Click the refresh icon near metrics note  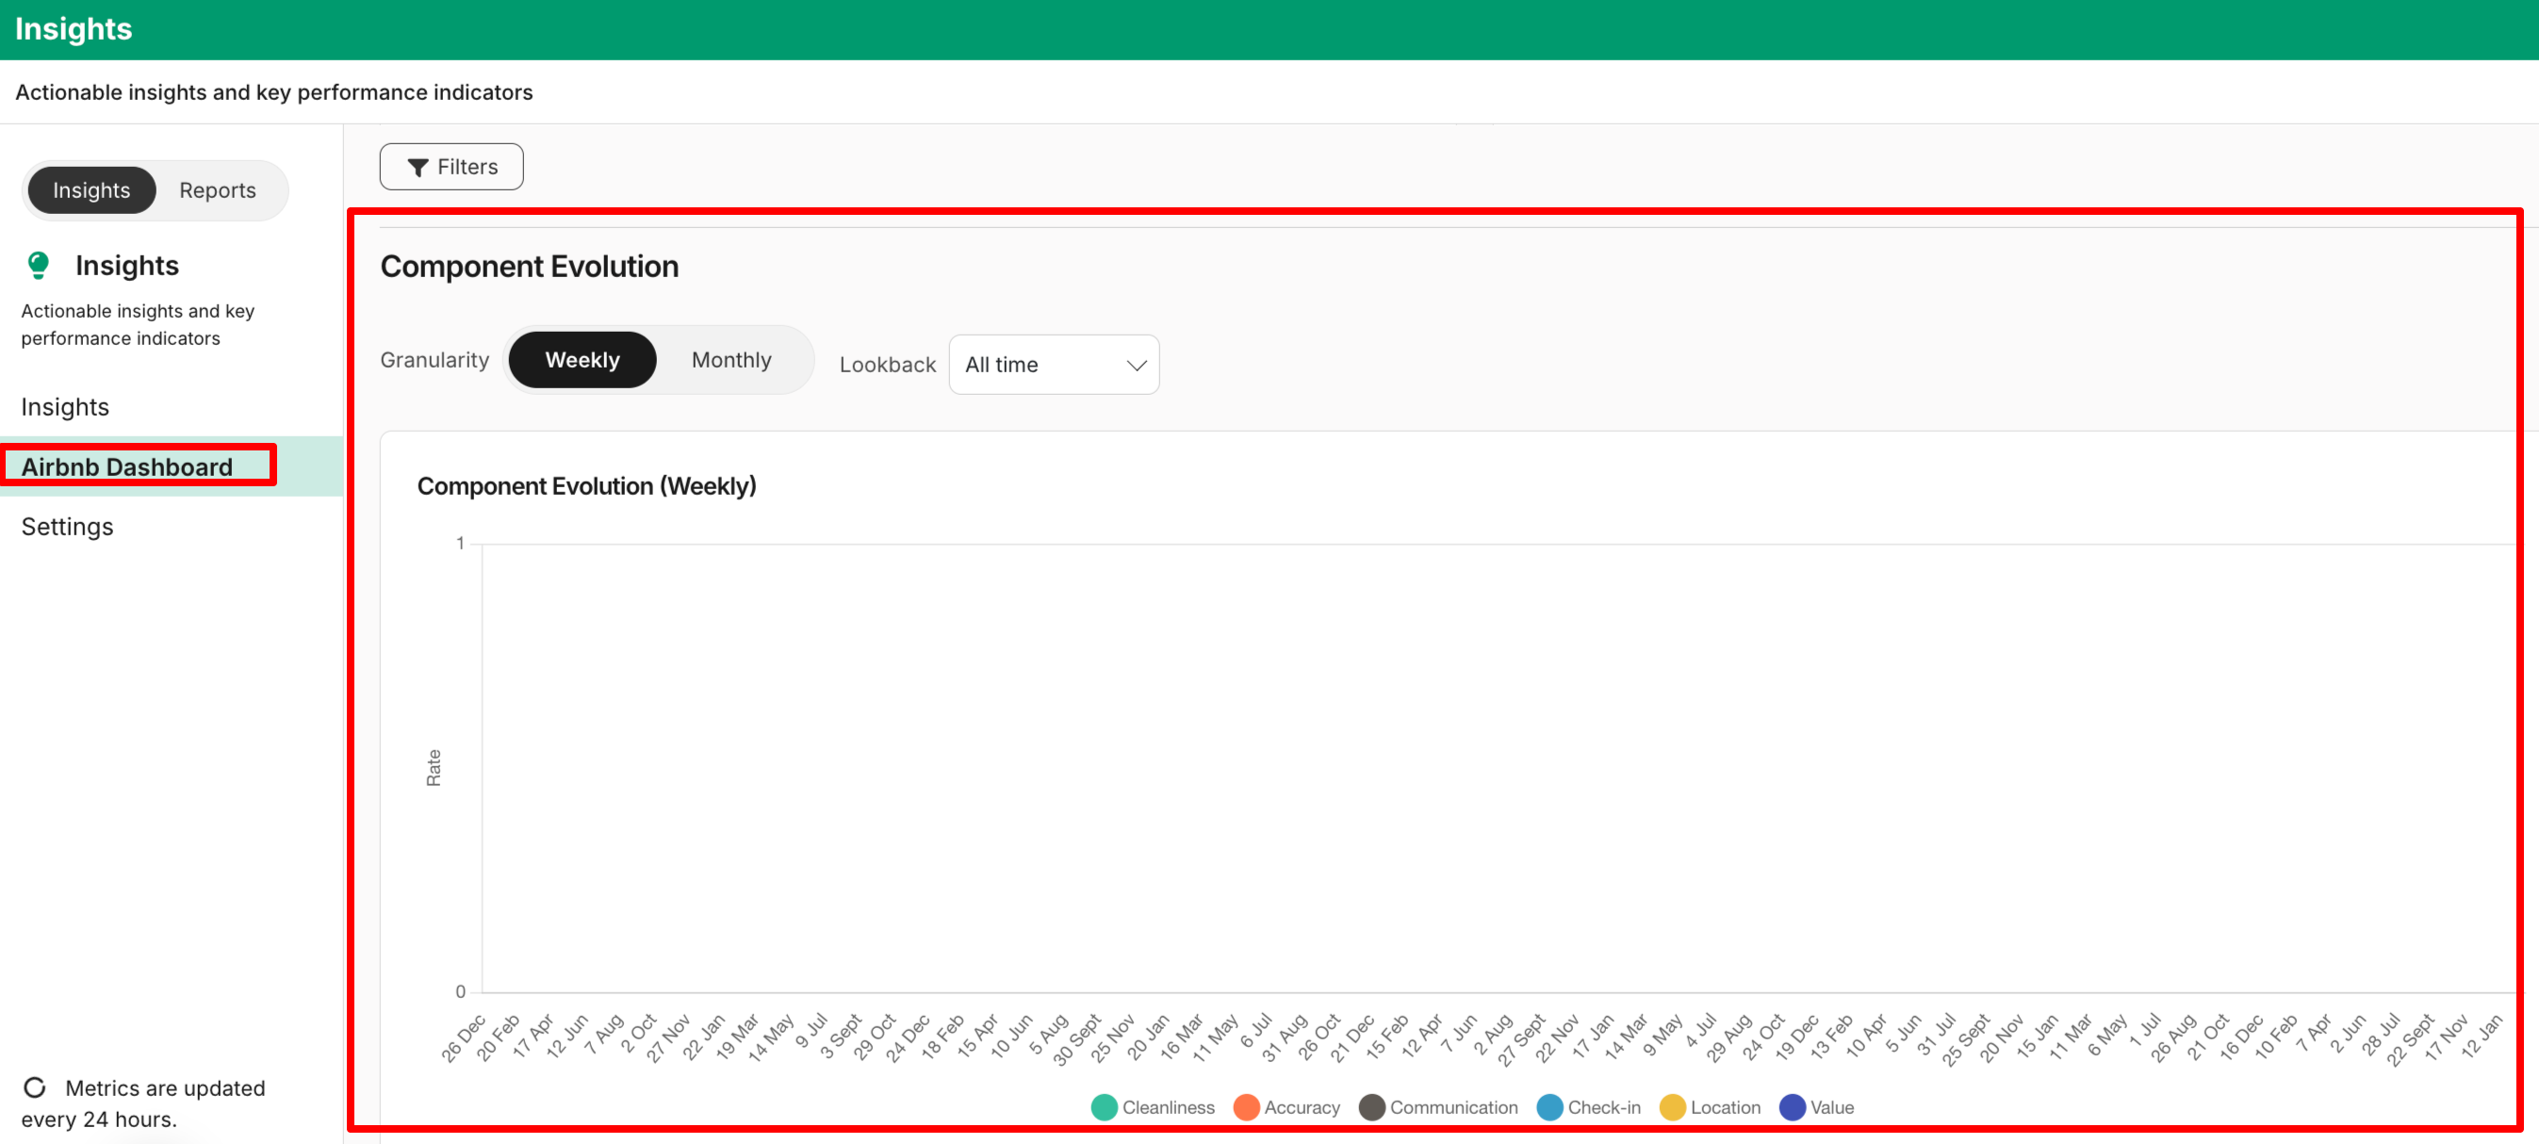[x=36, y=1087]
